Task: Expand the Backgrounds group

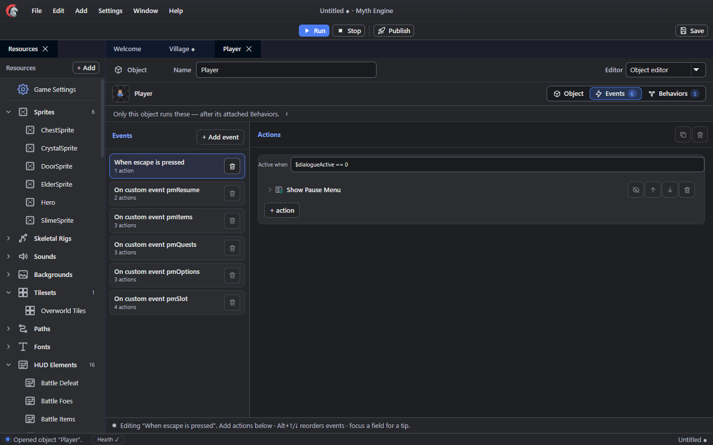Action: pyautogui.click(x=9, y=274)
